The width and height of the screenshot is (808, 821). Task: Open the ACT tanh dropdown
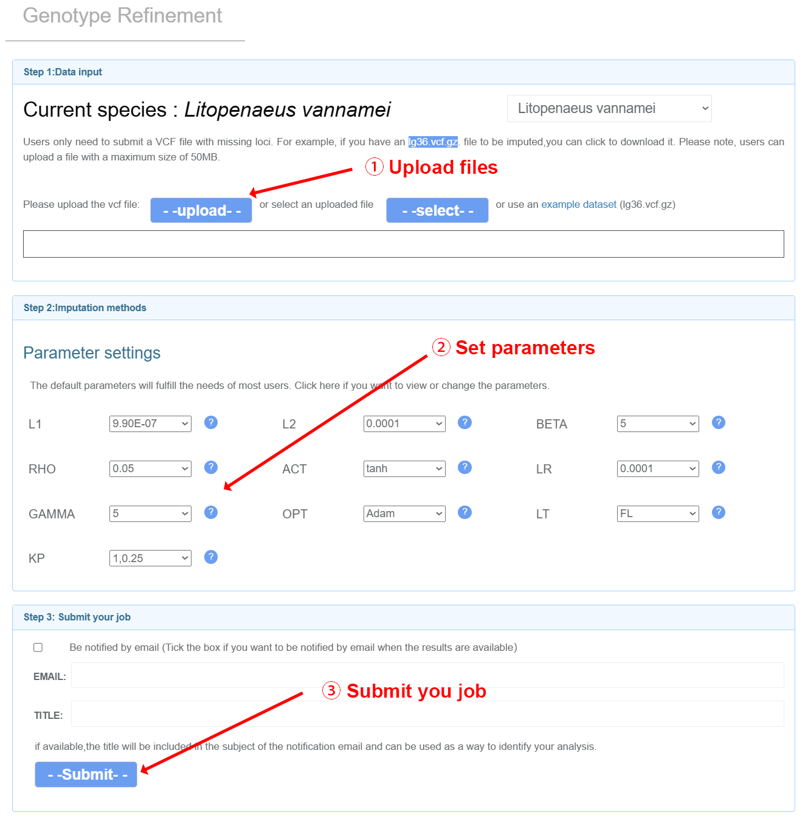[x=404, y=469]
